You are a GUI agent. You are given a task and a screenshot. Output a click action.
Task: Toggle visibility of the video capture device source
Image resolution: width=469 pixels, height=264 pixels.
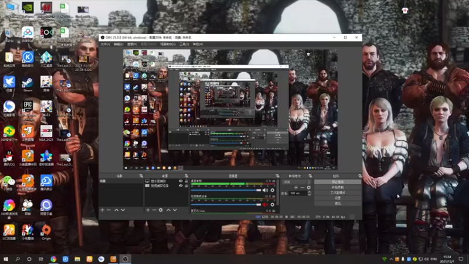point(181,185)
